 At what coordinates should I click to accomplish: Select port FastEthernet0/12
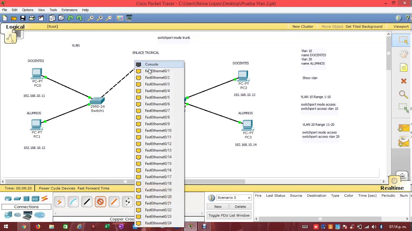pos(159,144)
